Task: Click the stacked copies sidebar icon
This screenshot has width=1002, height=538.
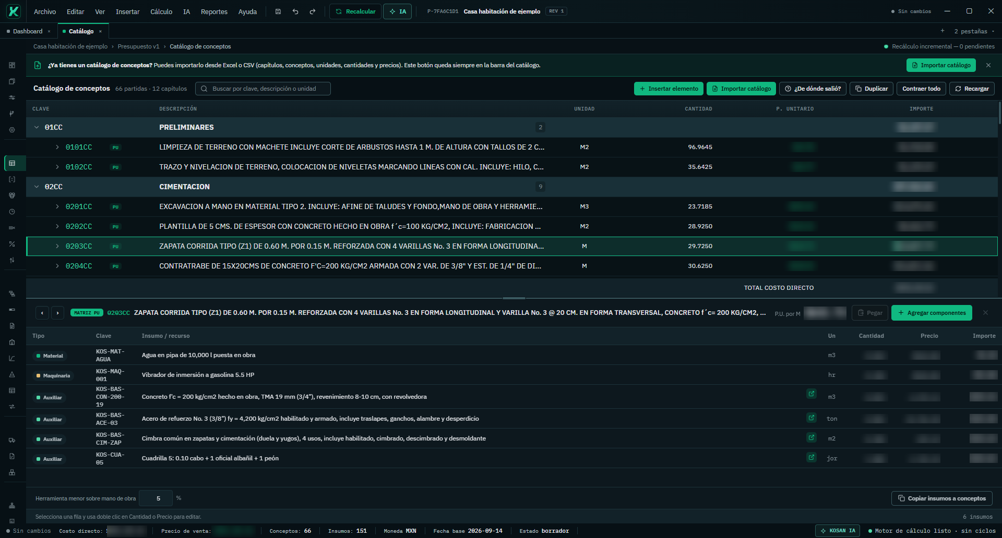Action: [12, 81]
